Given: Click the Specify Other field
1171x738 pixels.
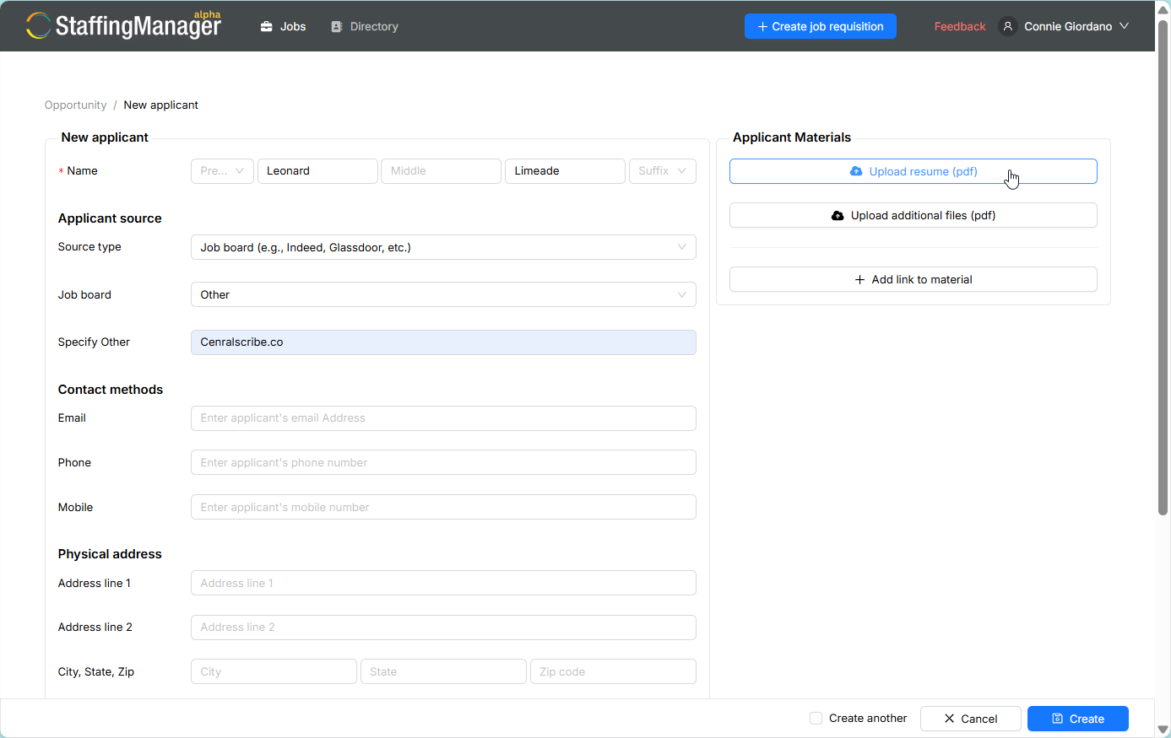Looking at the screenshot, I should coord(443,342).
